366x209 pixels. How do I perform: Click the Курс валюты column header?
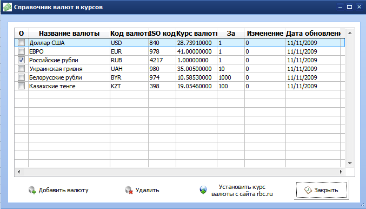pos(196,34)
